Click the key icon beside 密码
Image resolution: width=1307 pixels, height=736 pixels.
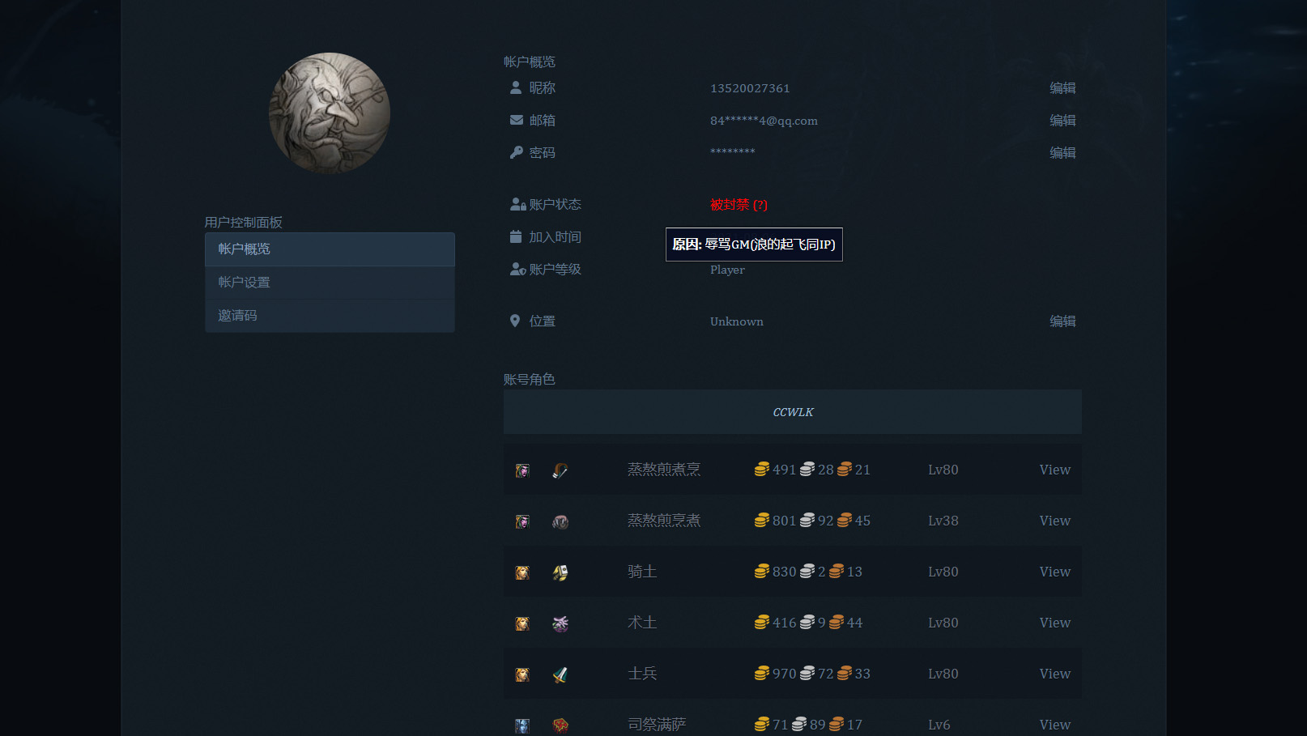[x=516, y=152]
